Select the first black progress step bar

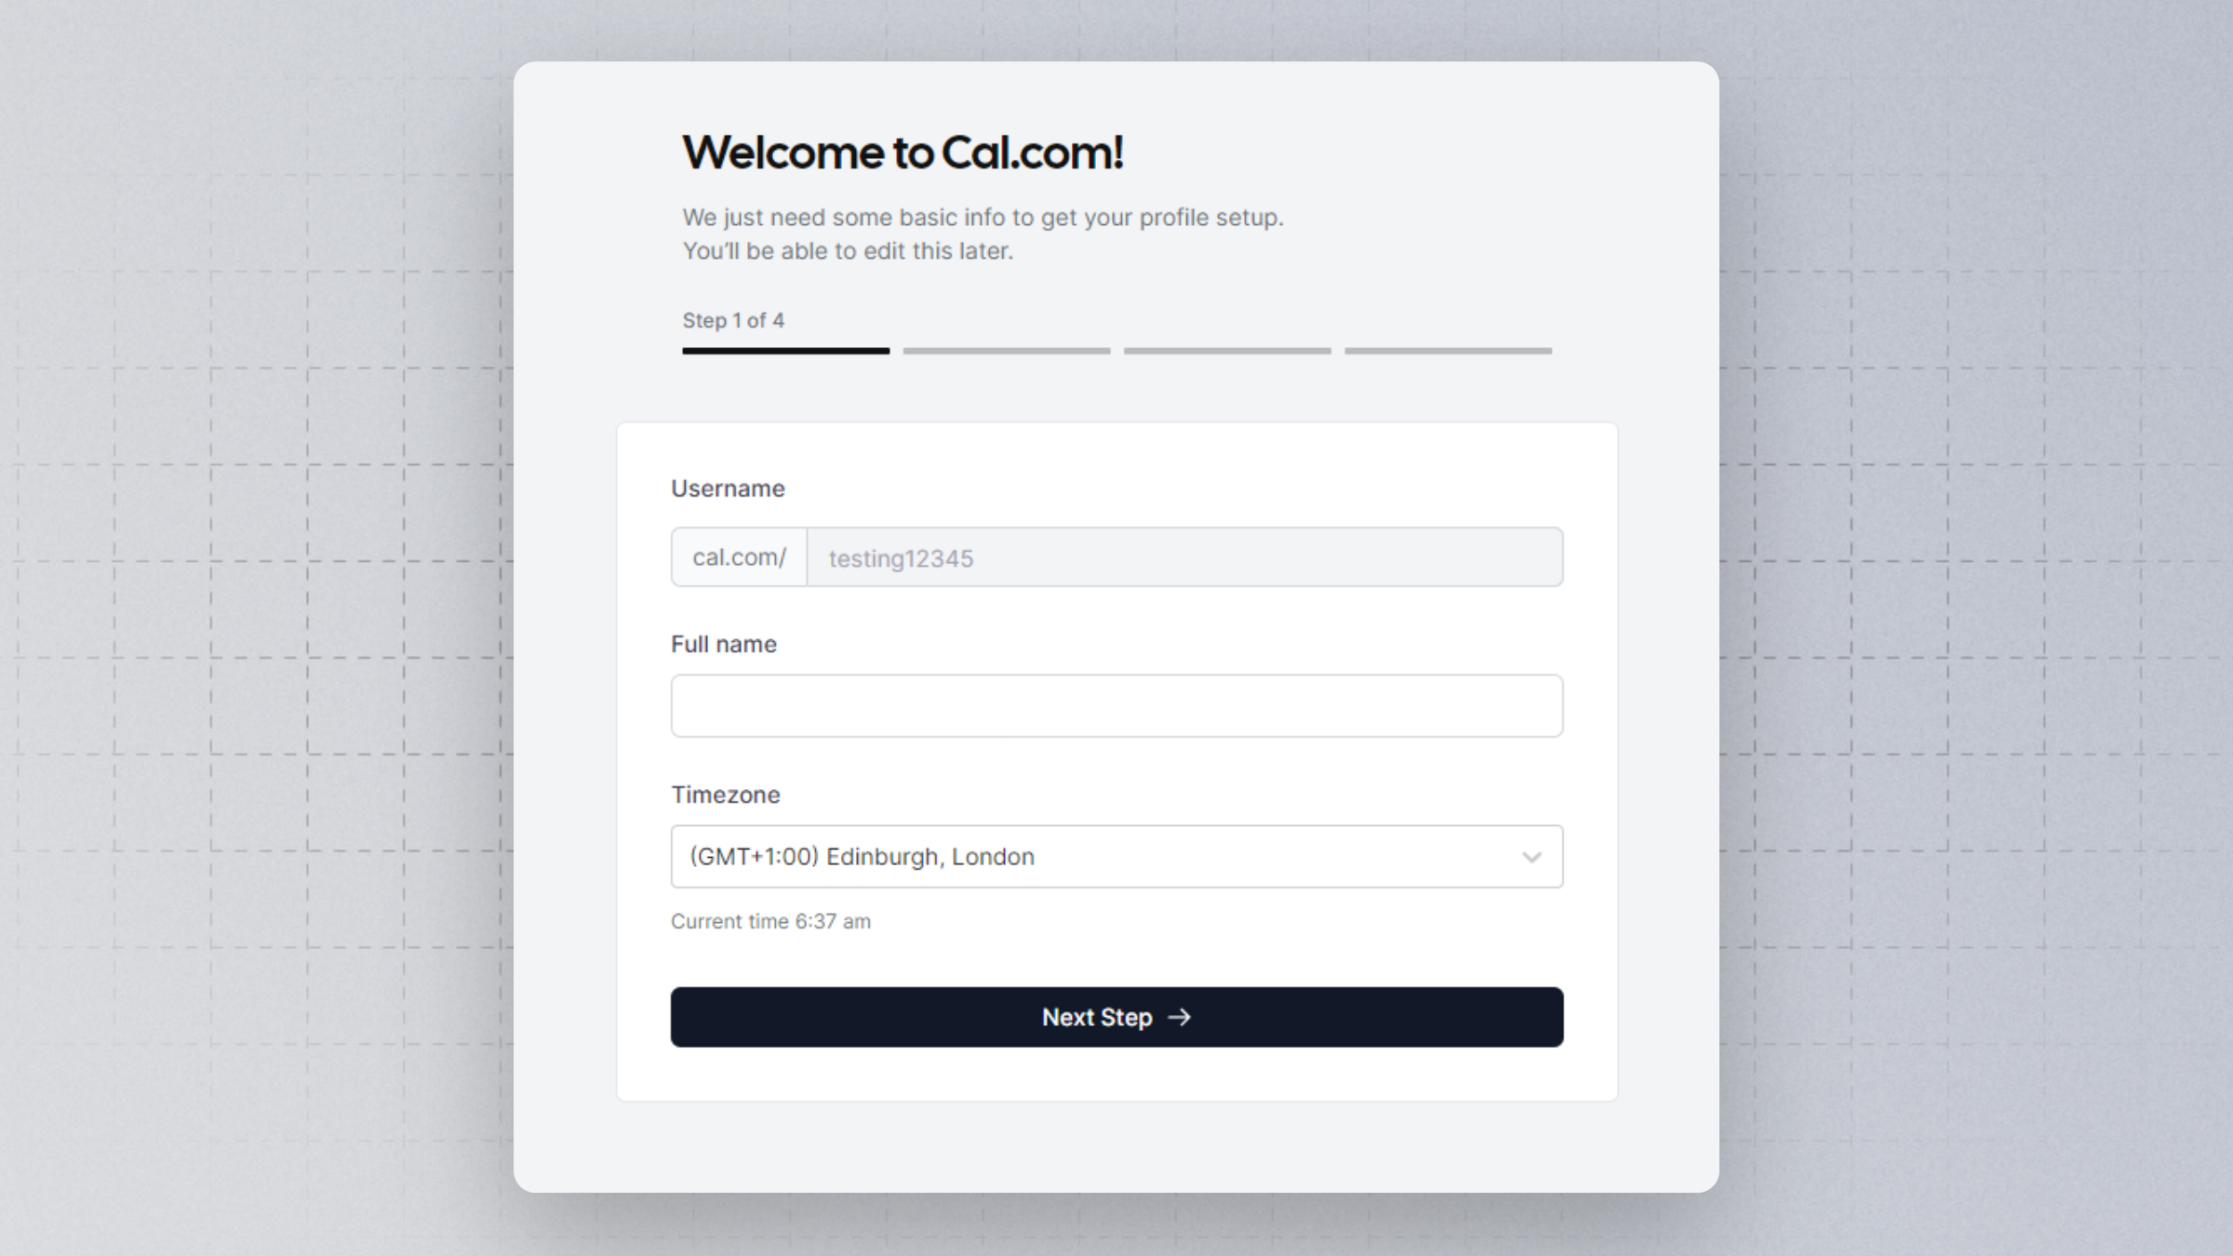[786, 351]
